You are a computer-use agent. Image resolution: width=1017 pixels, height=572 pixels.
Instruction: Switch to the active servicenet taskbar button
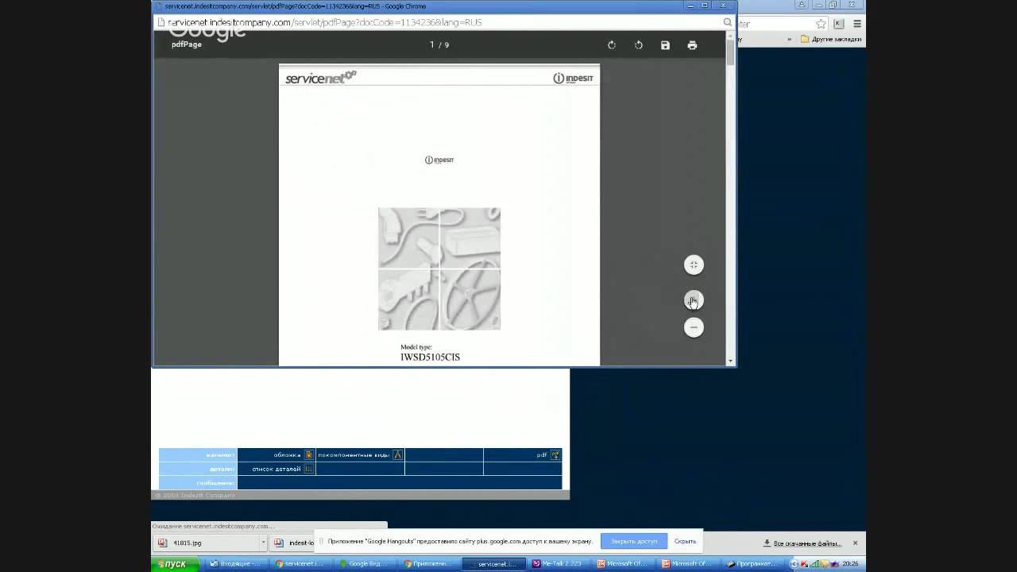coord(493,564)
